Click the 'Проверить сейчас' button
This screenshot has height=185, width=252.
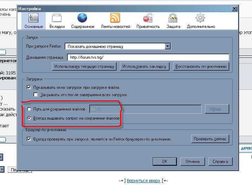click(210, 139)
